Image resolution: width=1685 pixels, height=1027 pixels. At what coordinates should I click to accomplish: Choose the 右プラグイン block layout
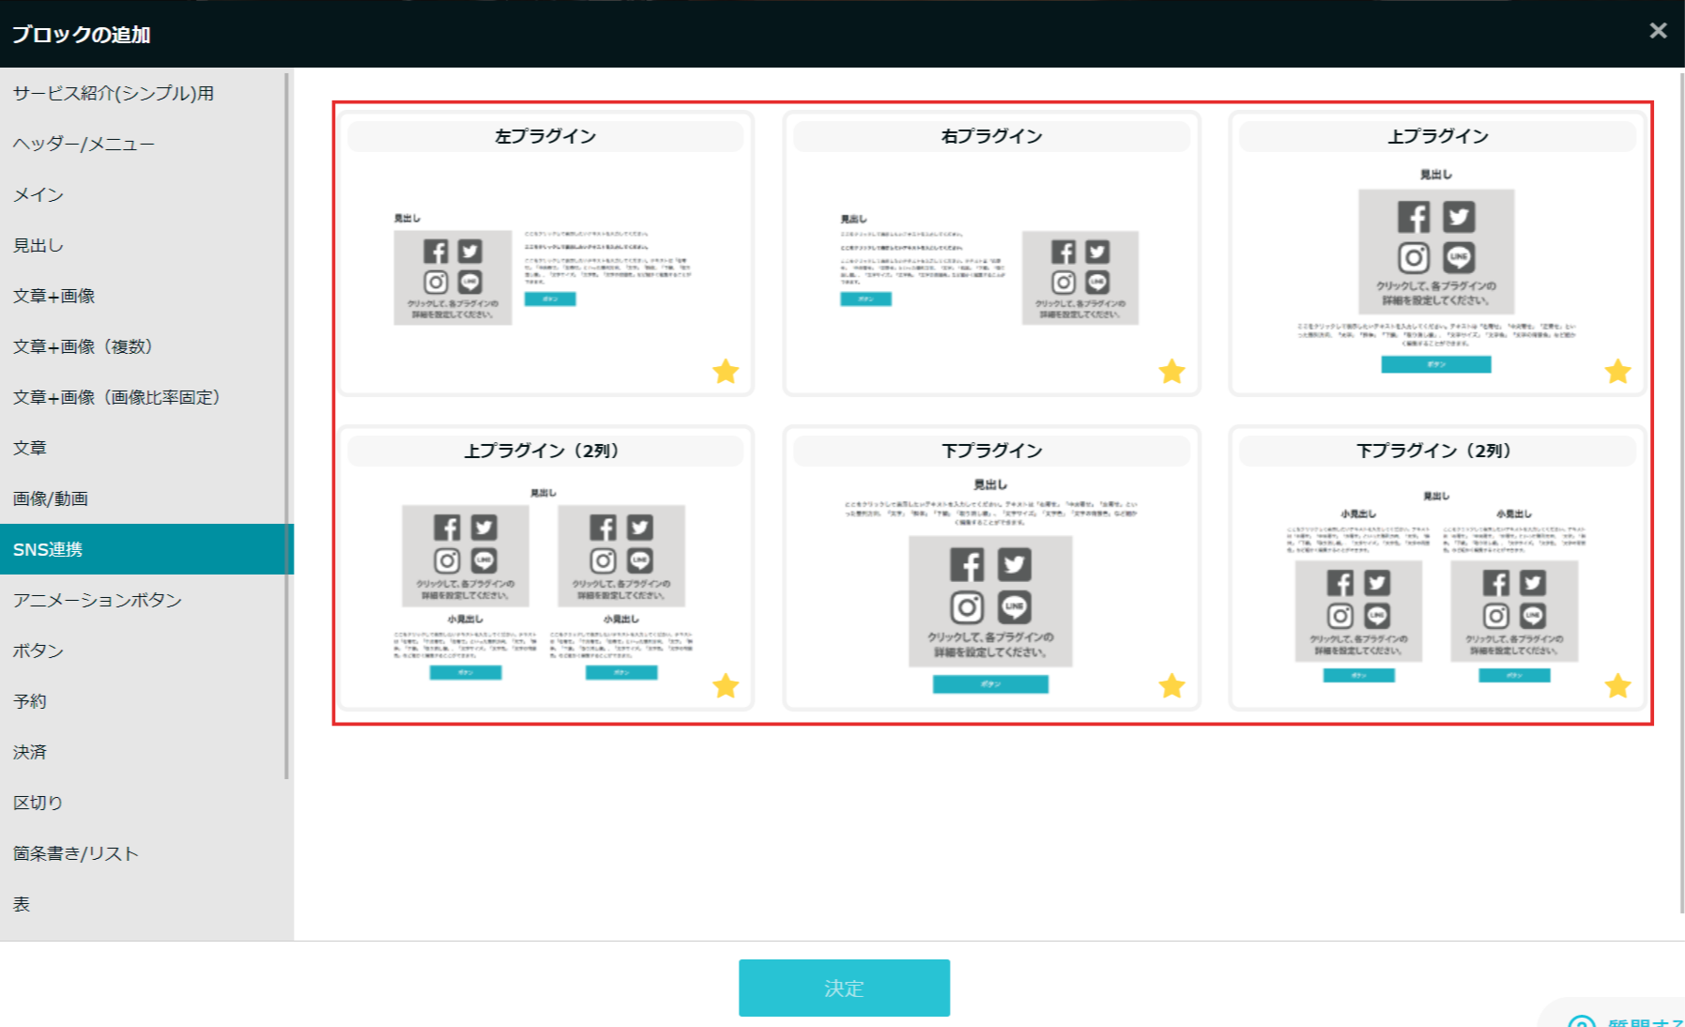point(991,253)
